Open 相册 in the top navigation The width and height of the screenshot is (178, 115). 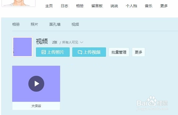pyautogui.click(x=80, y=6)
